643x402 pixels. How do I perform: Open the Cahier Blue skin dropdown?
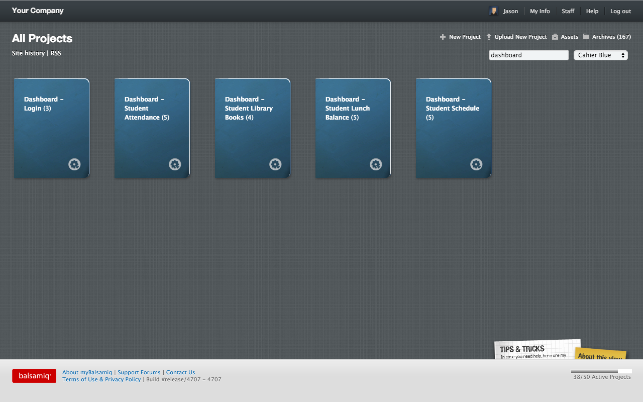(601, 55)
